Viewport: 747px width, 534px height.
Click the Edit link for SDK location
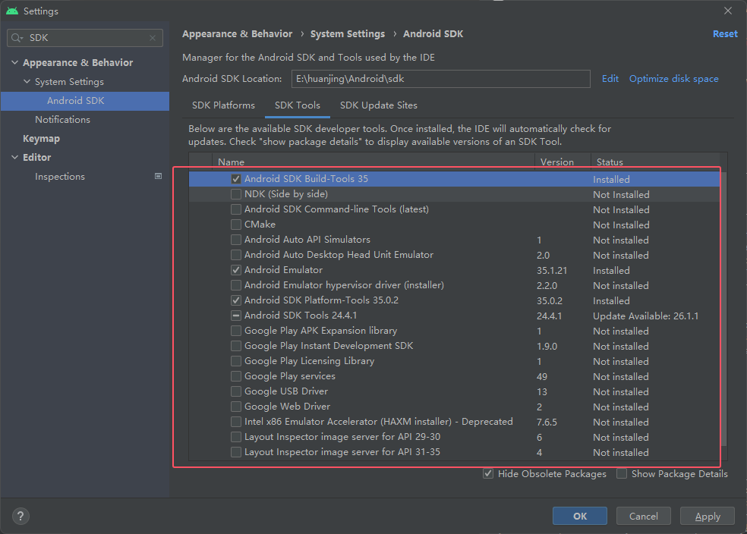[610, 79]
